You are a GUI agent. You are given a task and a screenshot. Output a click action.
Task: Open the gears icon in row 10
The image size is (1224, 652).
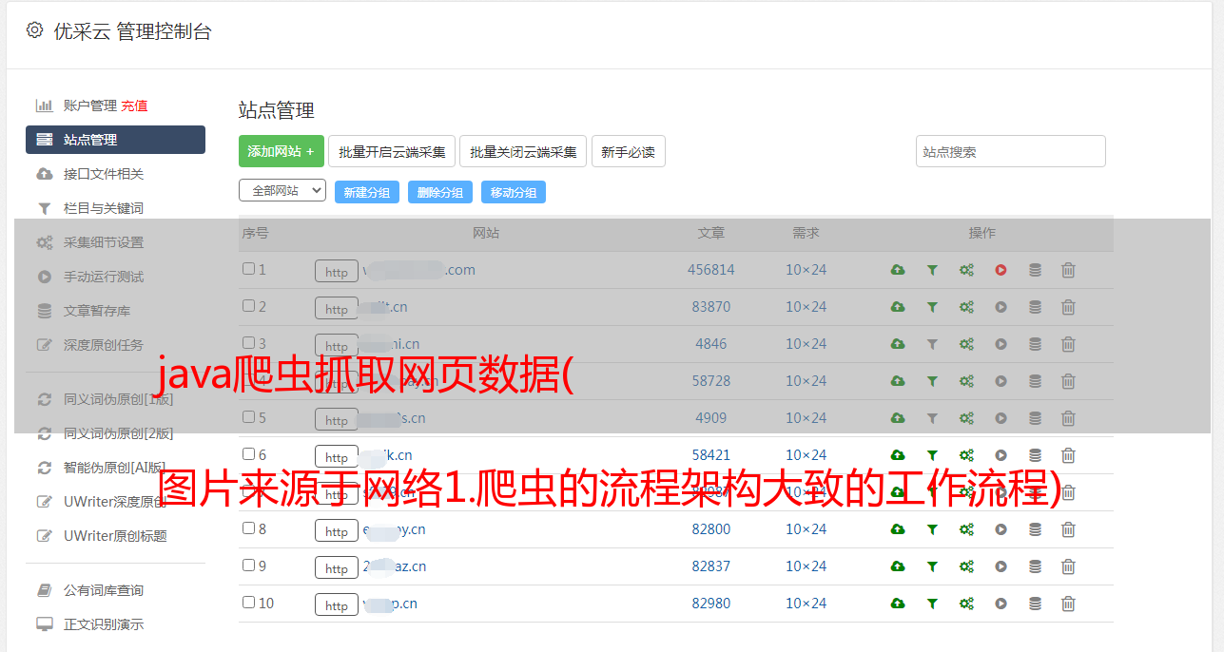point(966,604)
